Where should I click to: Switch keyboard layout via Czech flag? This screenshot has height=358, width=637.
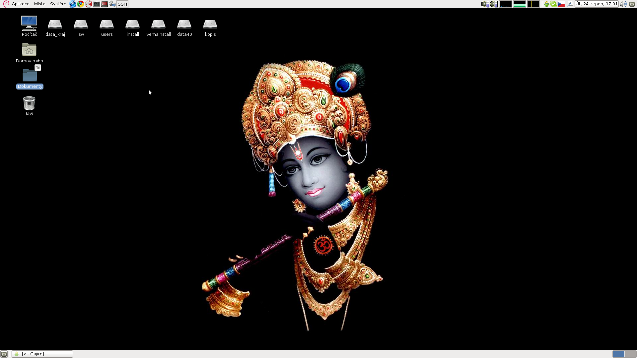(561, 4)
